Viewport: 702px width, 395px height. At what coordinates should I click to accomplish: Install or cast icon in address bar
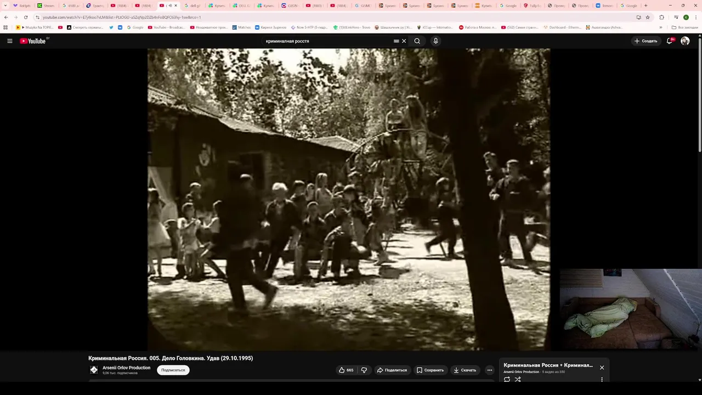click(x=638, y=17)
